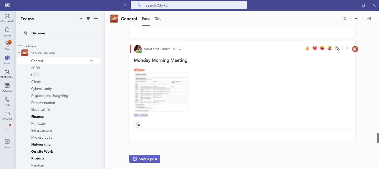Add reaction button below message
The width and height of the screenshot is (379, 169).
tap(138, 124)
